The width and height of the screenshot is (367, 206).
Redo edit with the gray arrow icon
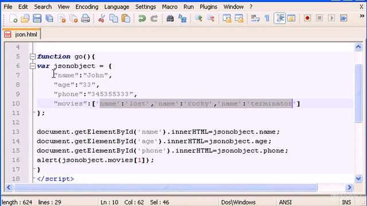coord(154,18)
